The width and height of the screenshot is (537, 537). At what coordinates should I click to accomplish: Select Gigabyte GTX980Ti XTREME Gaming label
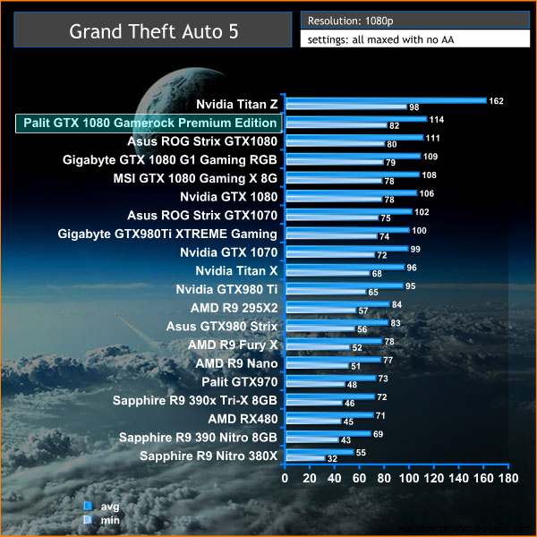(x=167, y=234)
